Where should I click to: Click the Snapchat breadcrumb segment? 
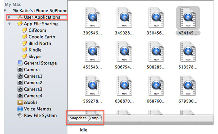coord(78,118)
